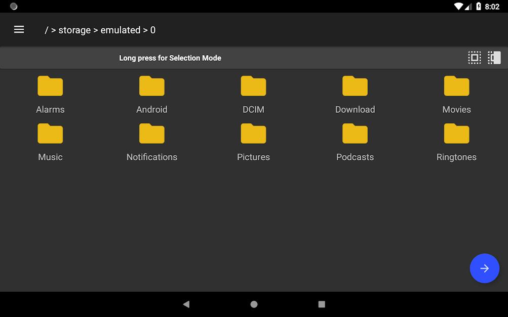The width and height of the screenshot is (508, 317).
Task: Tap the Android back navigation button
Action: coord(186,304)
